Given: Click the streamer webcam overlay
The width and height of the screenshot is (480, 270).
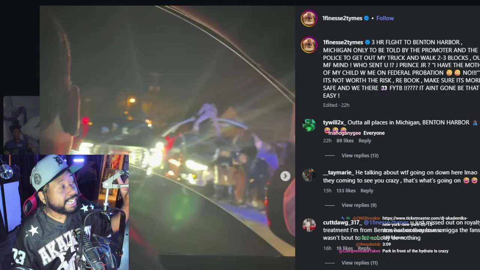Looking at the screenshot, I should [64, 212].
